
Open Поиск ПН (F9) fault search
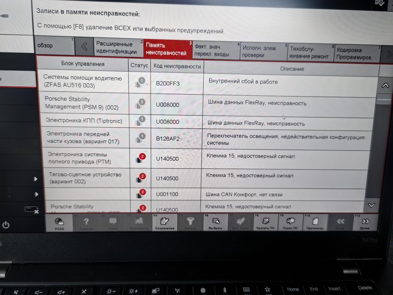pyautogui.click(x=290, y=223)
